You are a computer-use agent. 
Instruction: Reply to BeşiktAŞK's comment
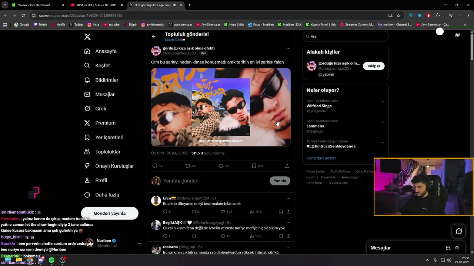[166, 236]
